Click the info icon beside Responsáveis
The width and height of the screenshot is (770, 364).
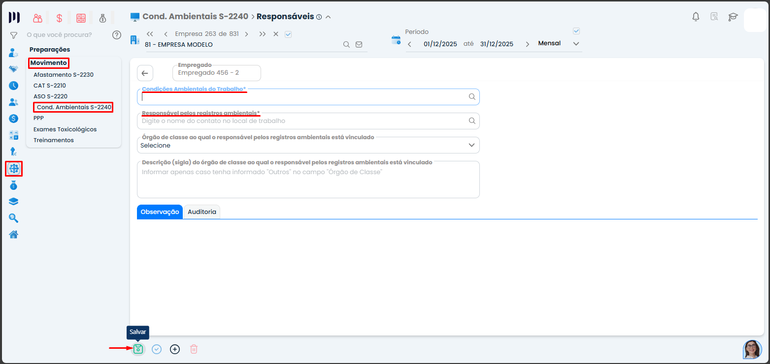pos(319,17)
